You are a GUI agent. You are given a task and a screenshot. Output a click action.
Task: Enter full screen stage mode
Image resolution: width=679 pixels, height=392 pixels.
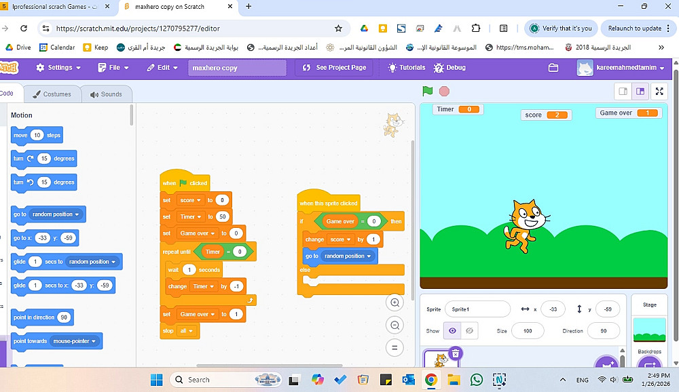click(x=659, y=92)
